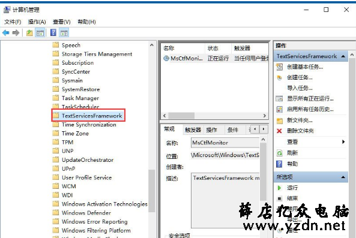Open the 文件(F) menu
This screenshot has height=238, width=356.
13,22
